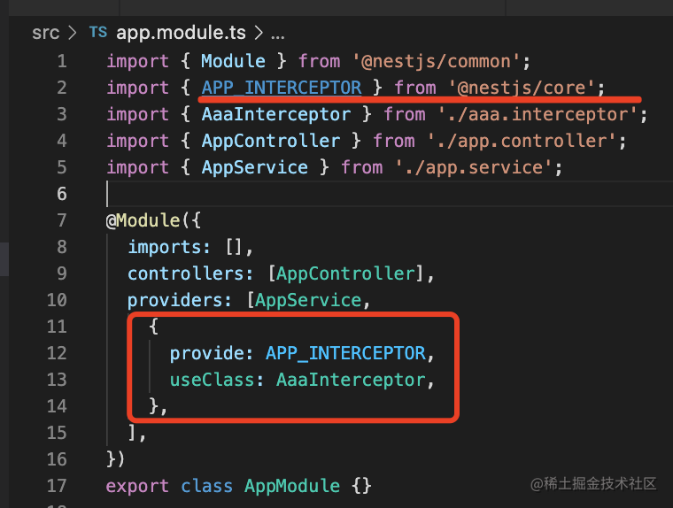
Task: Click the useClass key on line 13
Action: [x=212, y=380]
